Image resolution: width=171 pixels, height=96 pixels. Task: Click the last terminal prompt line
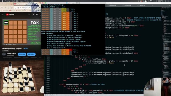coord(73,54)
